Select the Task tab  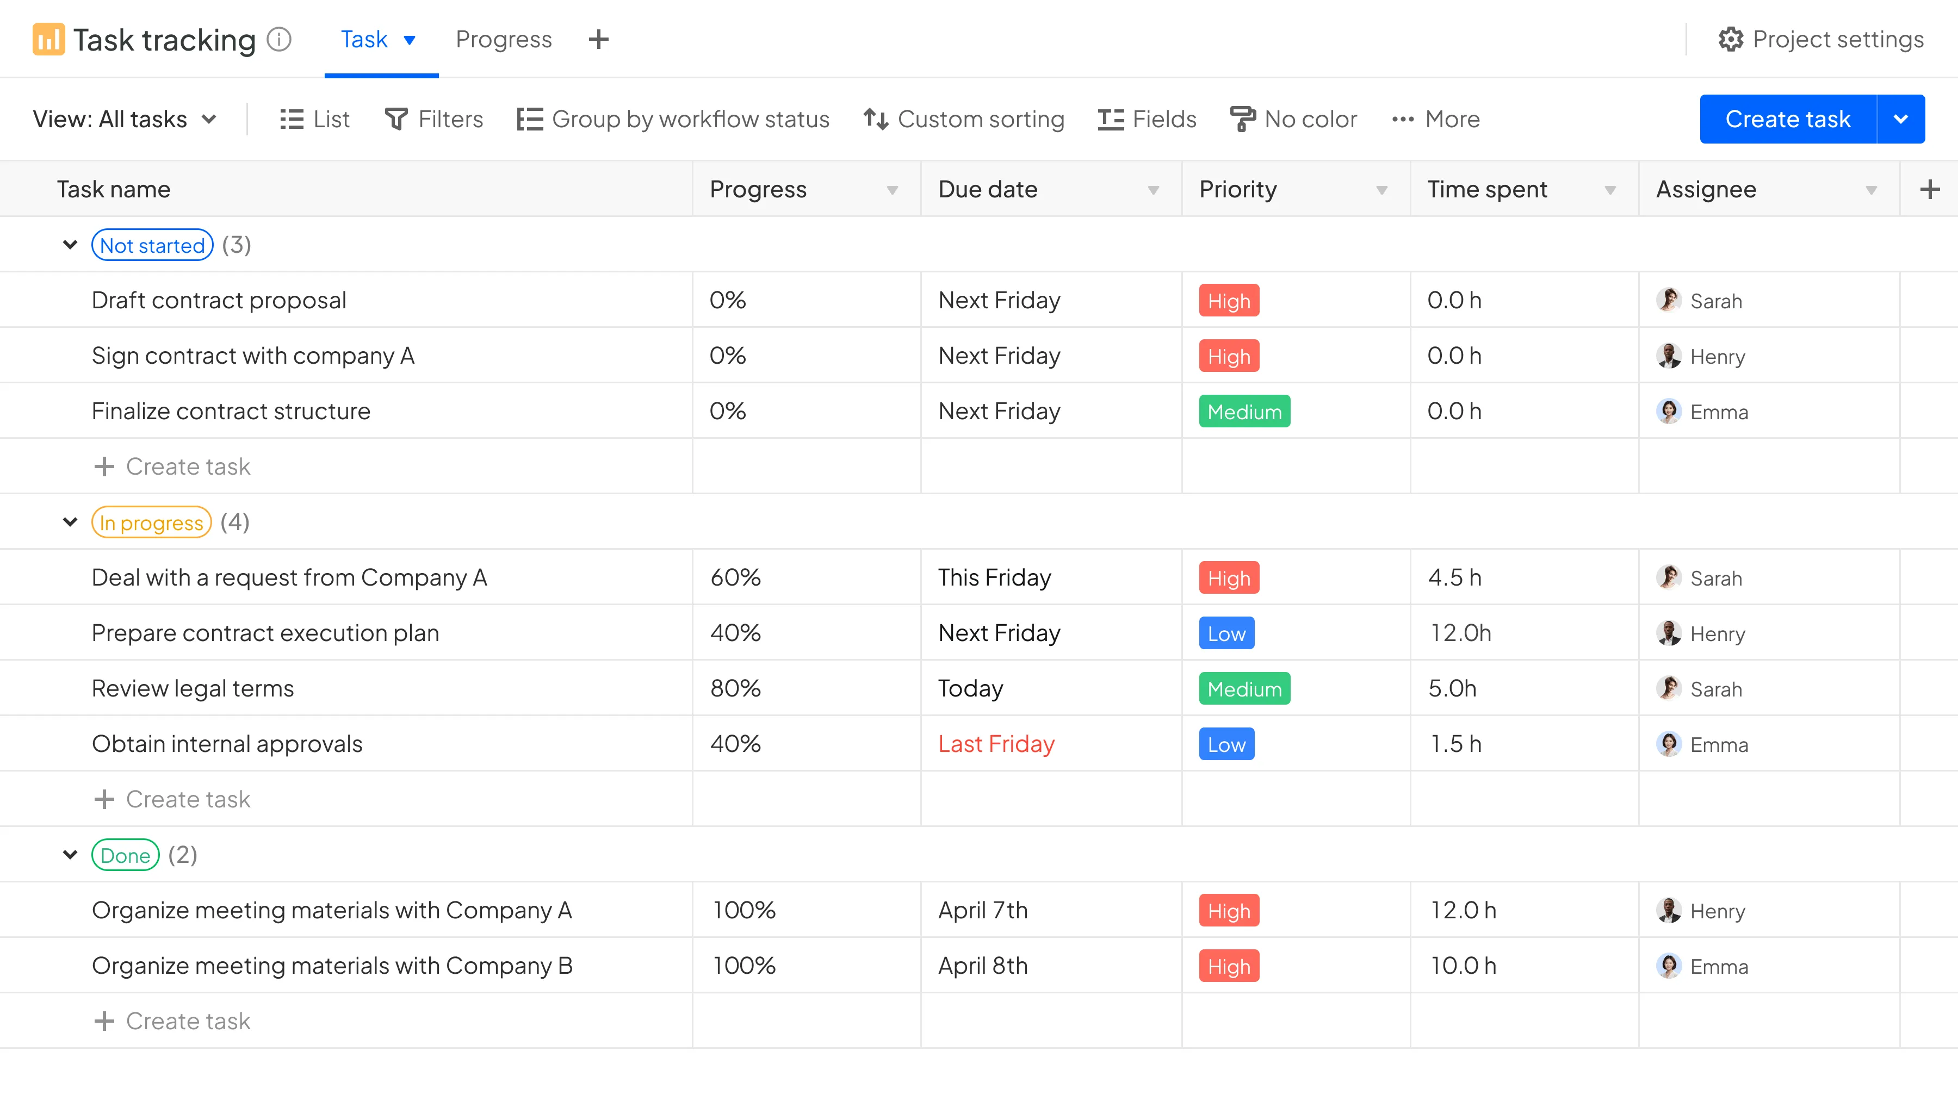tap(365, 40)
